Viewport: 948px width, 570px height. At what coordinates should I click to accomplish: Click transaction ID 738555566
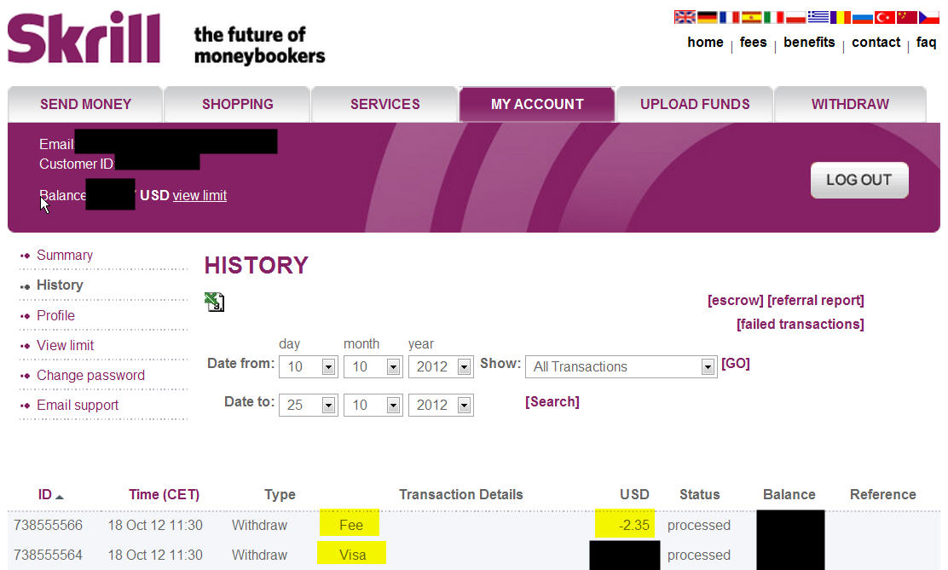[48, 525]
